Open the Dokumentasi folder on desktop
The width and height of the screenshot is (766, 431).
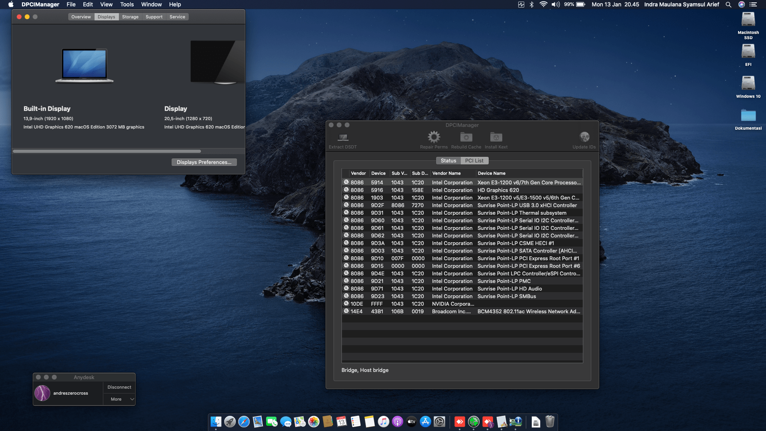tap(748, 116)
